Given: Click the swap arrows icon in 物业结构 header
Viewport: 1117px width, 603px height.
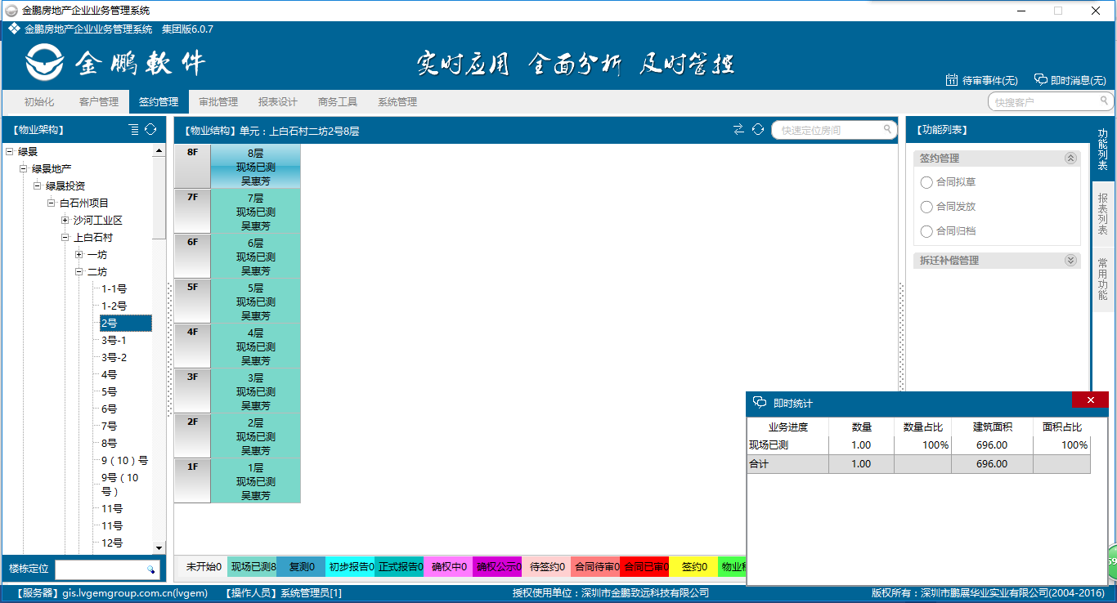Looking at the screenshot, I should coord(739,130).
